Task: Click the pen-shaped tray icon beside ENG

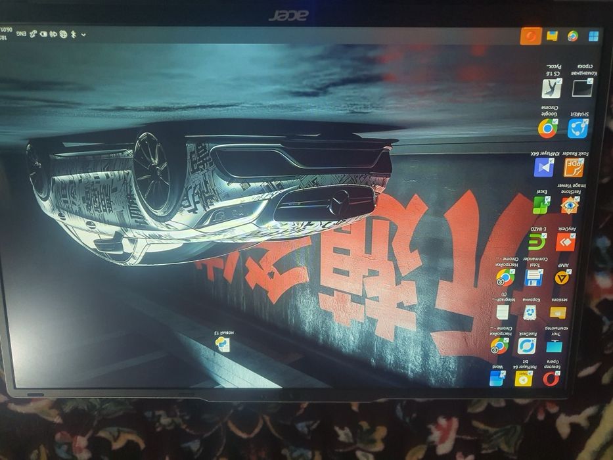Action: pyautogui.click(x=34, y=34)
